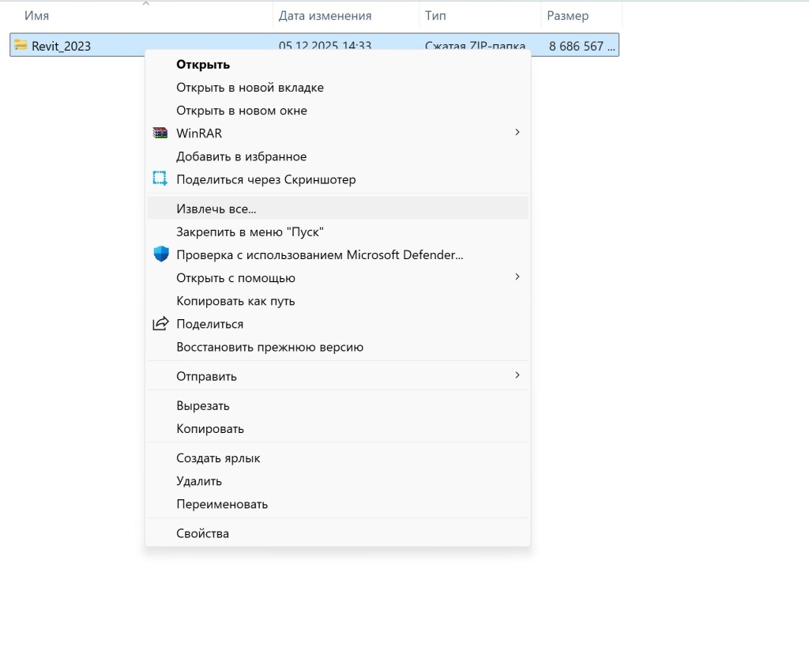Open the 'Открыть с помощью' entry

[x=338, y=277]
